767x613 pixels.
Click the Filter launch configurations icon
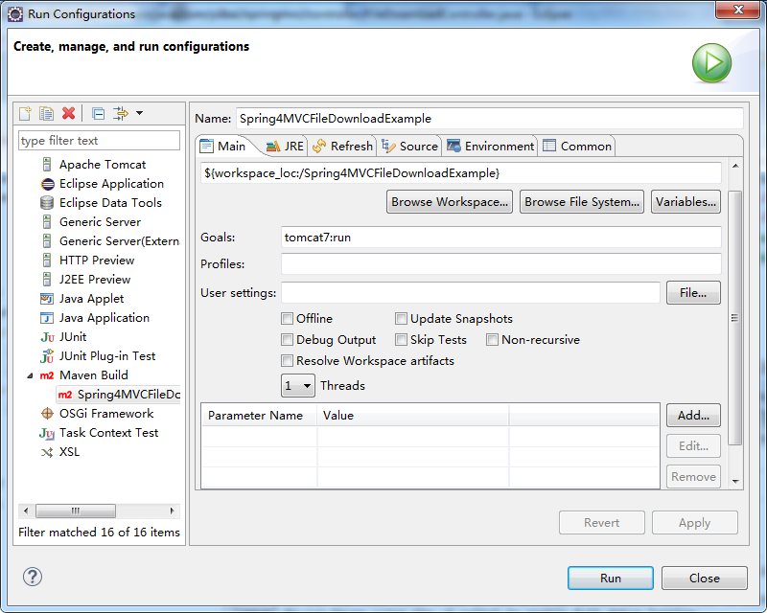[121, 113]
